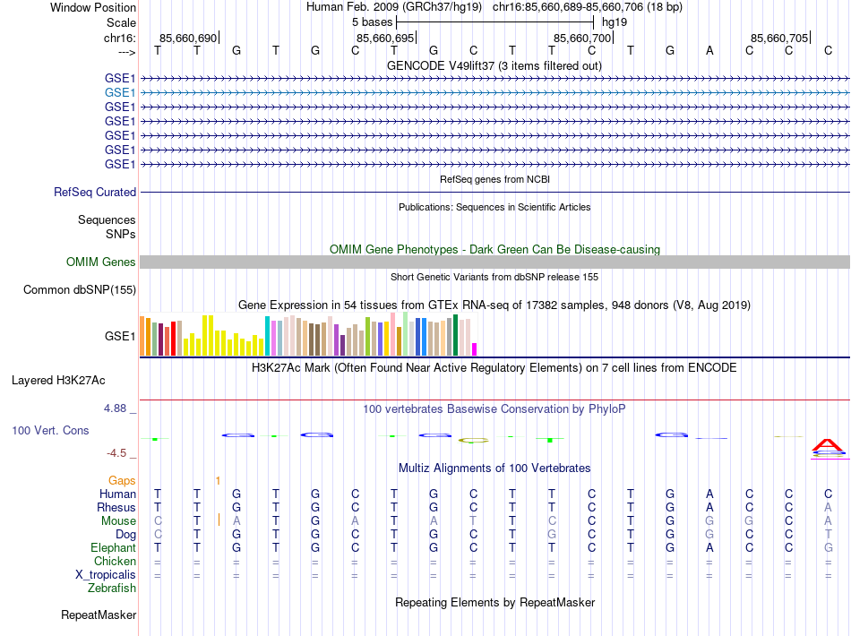
Task: Open the OMIM Genes track label
Action: [x=101, y=262]
